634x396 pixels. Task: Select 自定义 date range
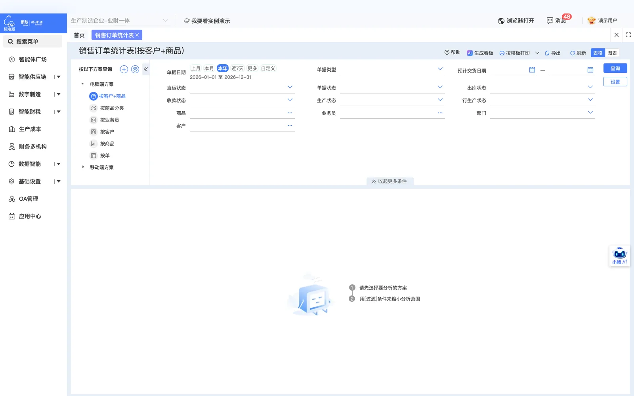pyautogui.click(x=268, y=68)
